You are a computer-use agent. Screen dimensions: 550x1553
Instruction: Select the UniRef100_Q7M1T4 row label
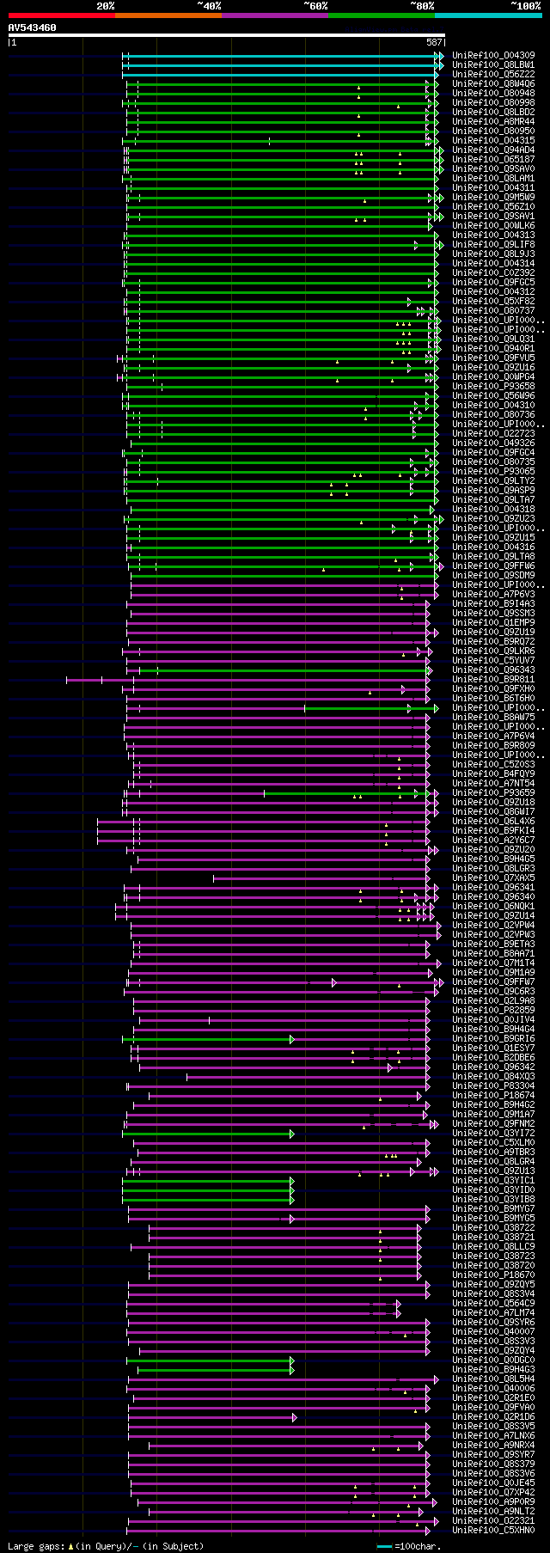point(493,963)
